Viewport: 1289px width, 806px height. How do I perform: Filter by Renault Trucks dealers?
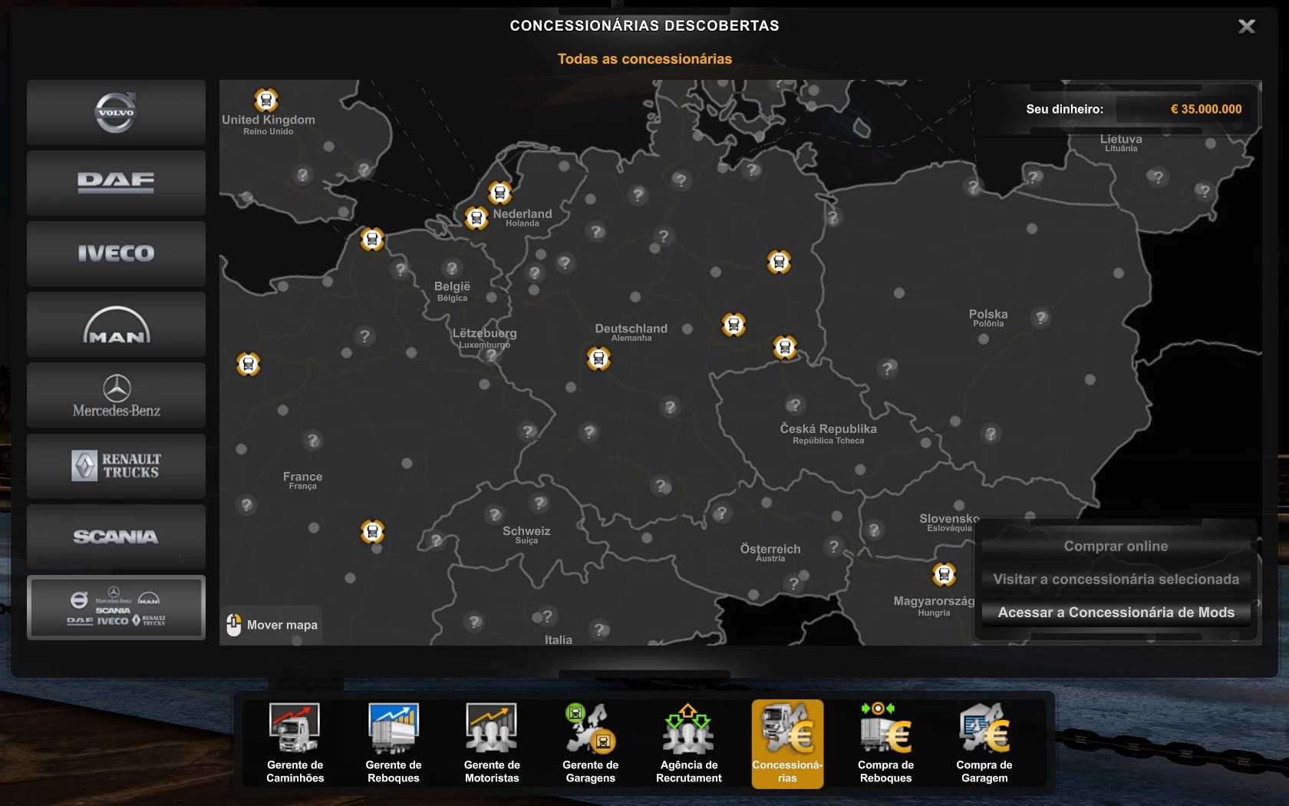pyautogui.click(x=116, y=466)
